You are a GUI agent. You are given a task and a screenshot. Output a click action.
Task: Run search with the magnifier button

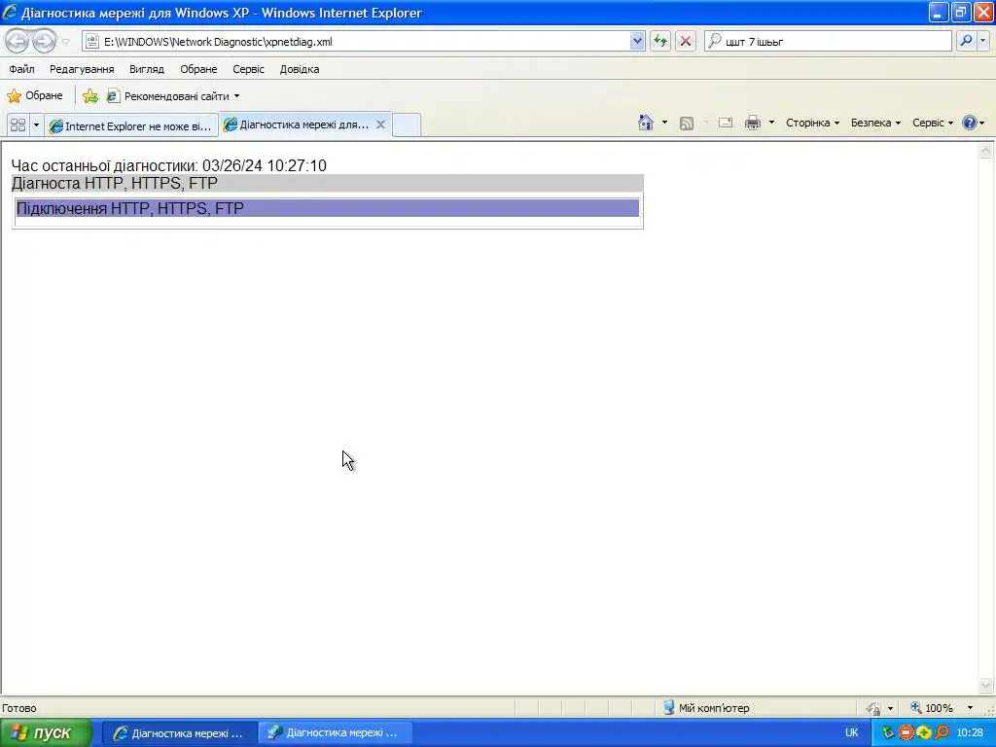[x=966, y=41]
